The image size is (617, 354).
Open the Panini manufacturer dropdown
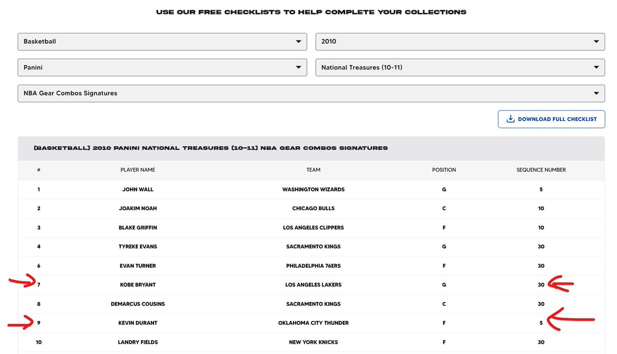[x=162, y=67]
